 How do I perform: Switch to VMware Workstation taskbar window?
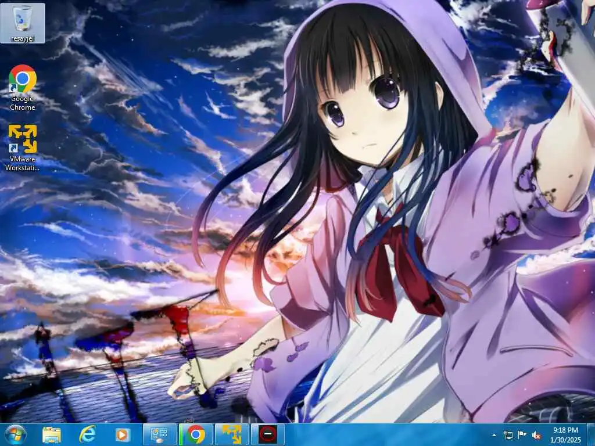pyautogui.click(x=232, y=434)
